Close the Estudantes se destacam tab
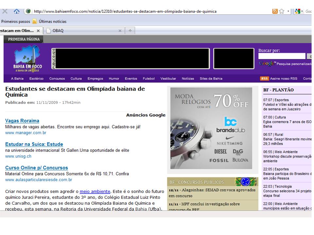 pyautogui.click(x=38, y=31)
